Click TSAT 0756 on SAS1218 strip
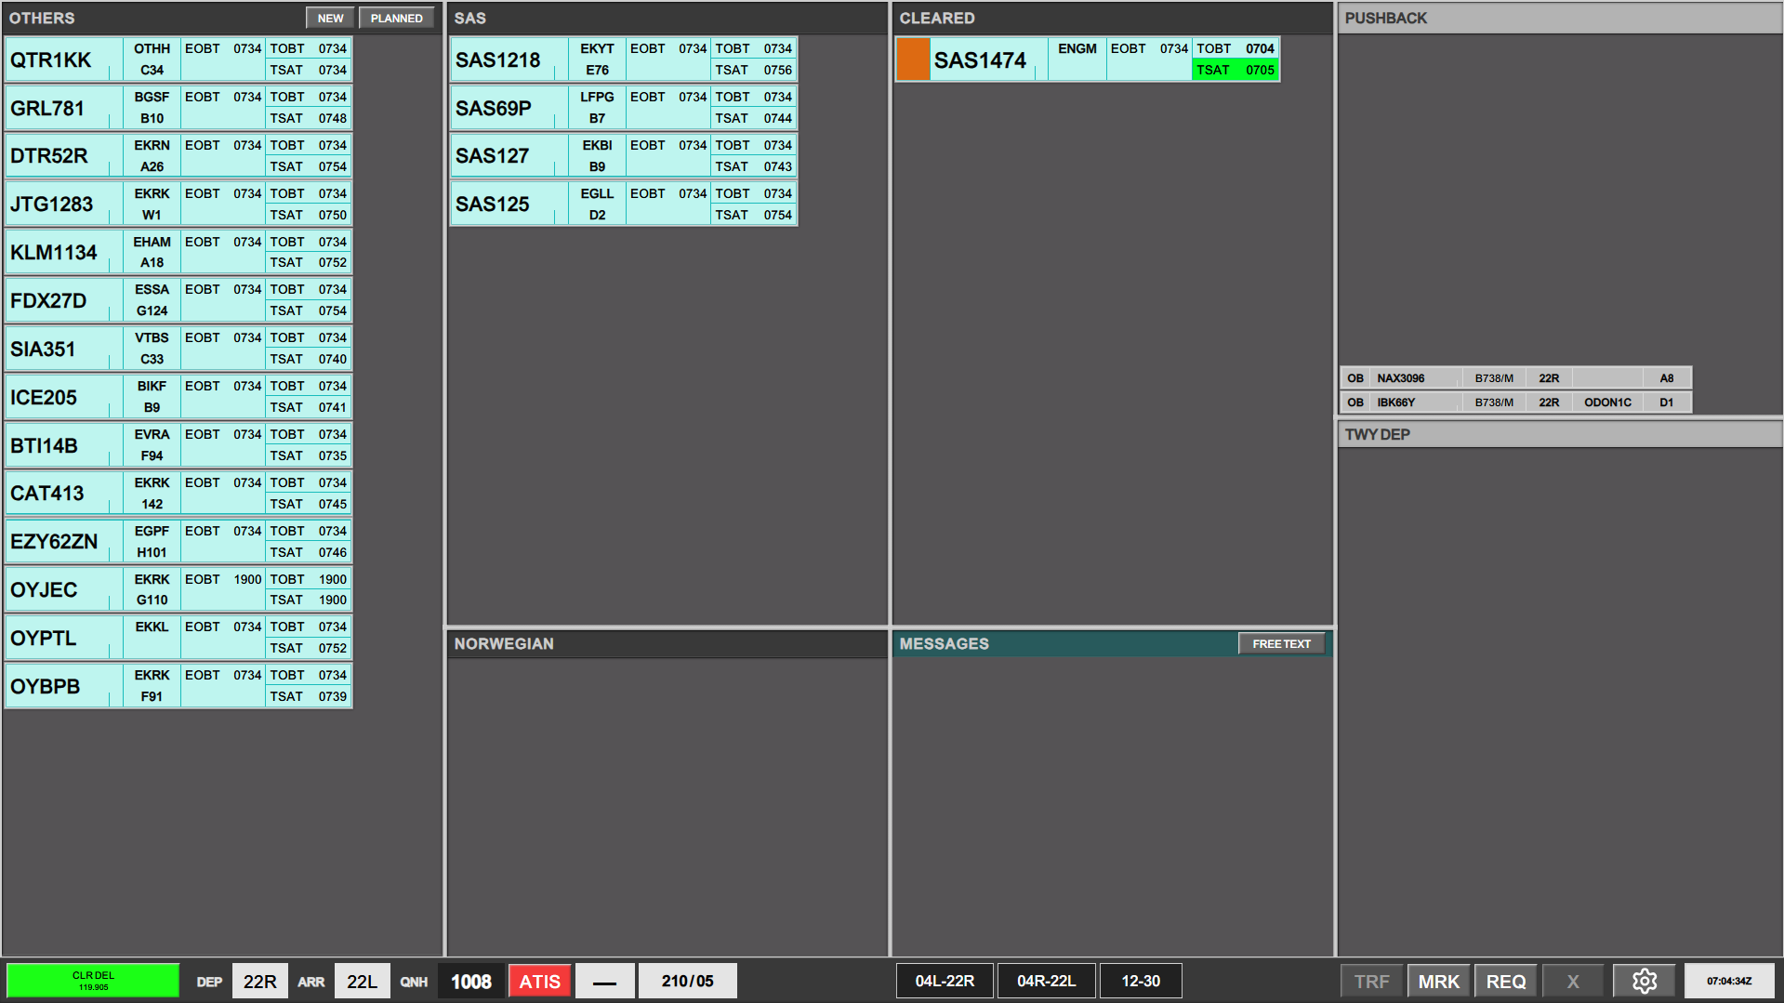 (753, 70)
